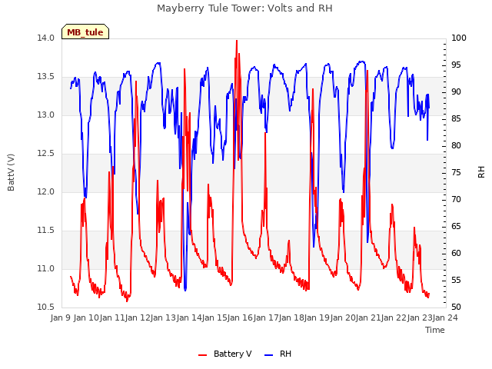Click the blue RH legend swatch

tap(269, 355)
